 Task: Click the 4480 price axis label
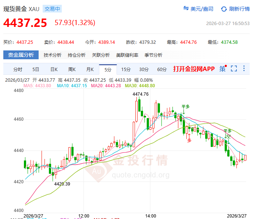coord(18,91)
